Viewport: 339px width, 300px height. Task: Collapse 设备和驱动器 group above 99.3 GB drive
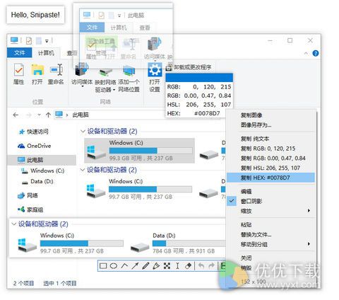(83, 131)
